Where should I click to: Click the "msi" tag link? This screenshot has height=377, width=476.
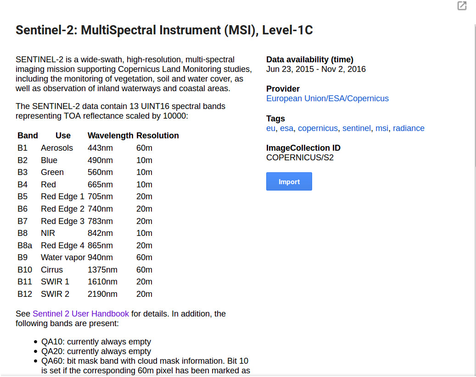[x=381, y=128]
